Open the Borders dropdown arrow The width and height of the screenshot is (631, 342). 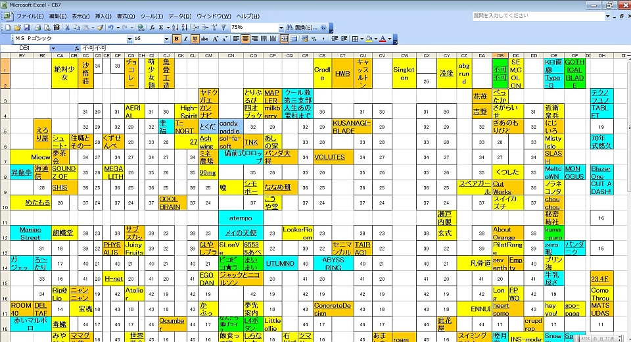pos(362,39)
